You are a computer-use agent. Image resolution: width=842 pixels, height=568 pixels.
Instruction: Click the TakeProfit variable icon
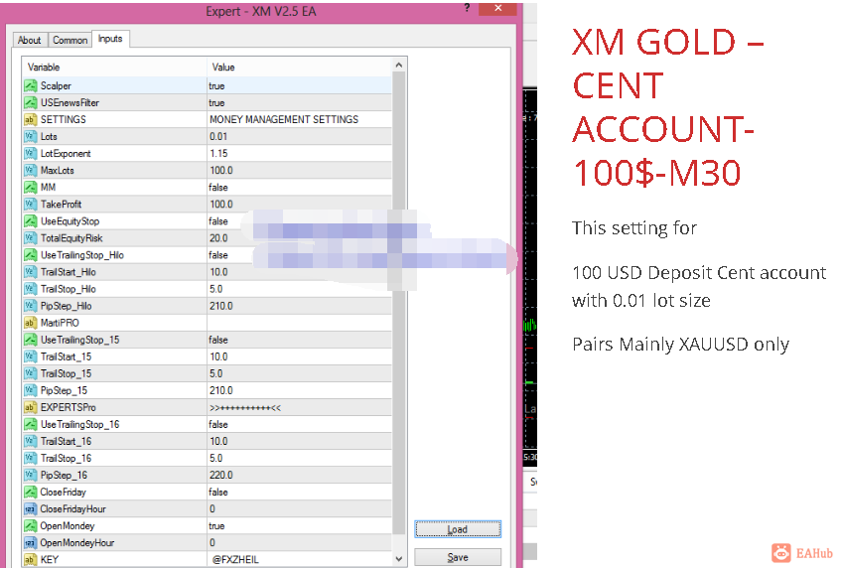coord(31,204)
